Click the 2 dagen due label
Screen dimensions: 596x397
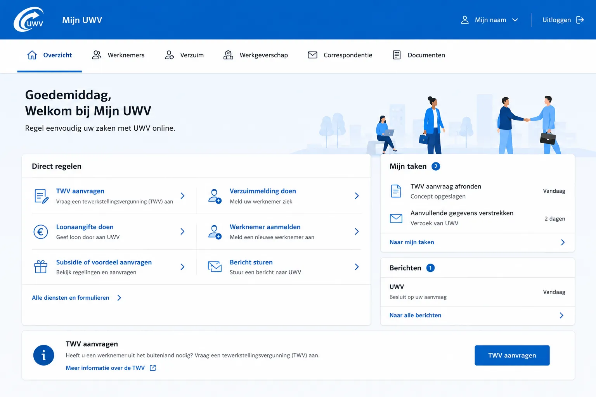[555, 219]
